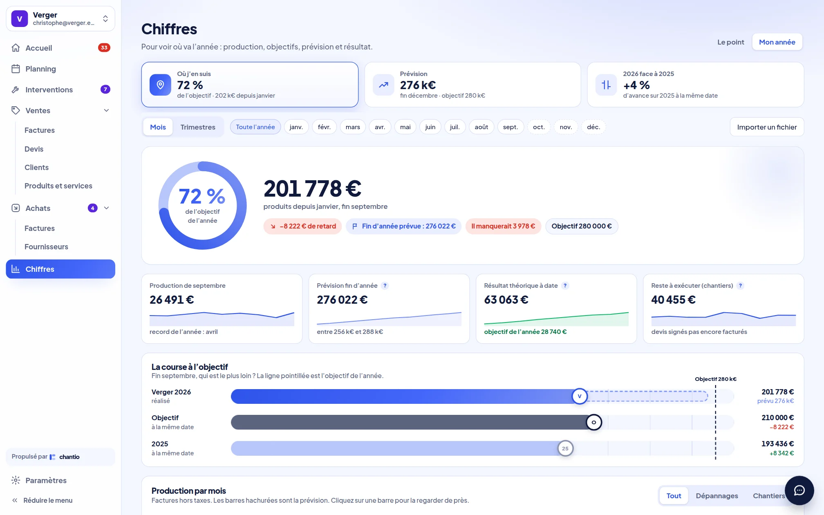Click the Production de septembre card
Screen dimensions: 824x515
pyautogui.click(x=222, y=309)
